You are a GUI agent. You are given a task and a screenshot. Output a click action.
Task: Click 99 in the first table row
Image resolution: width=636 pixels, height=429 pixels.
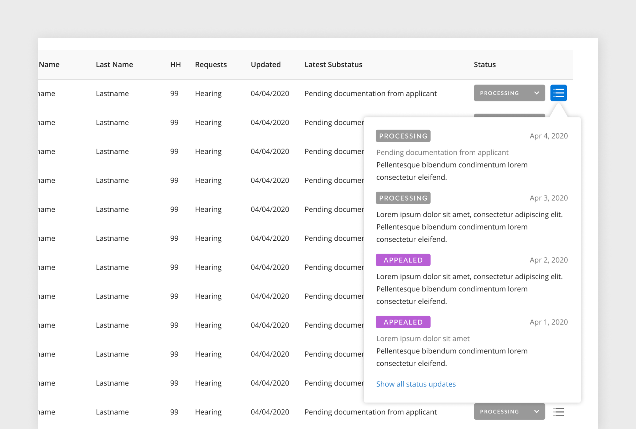[x=174, y=93]
